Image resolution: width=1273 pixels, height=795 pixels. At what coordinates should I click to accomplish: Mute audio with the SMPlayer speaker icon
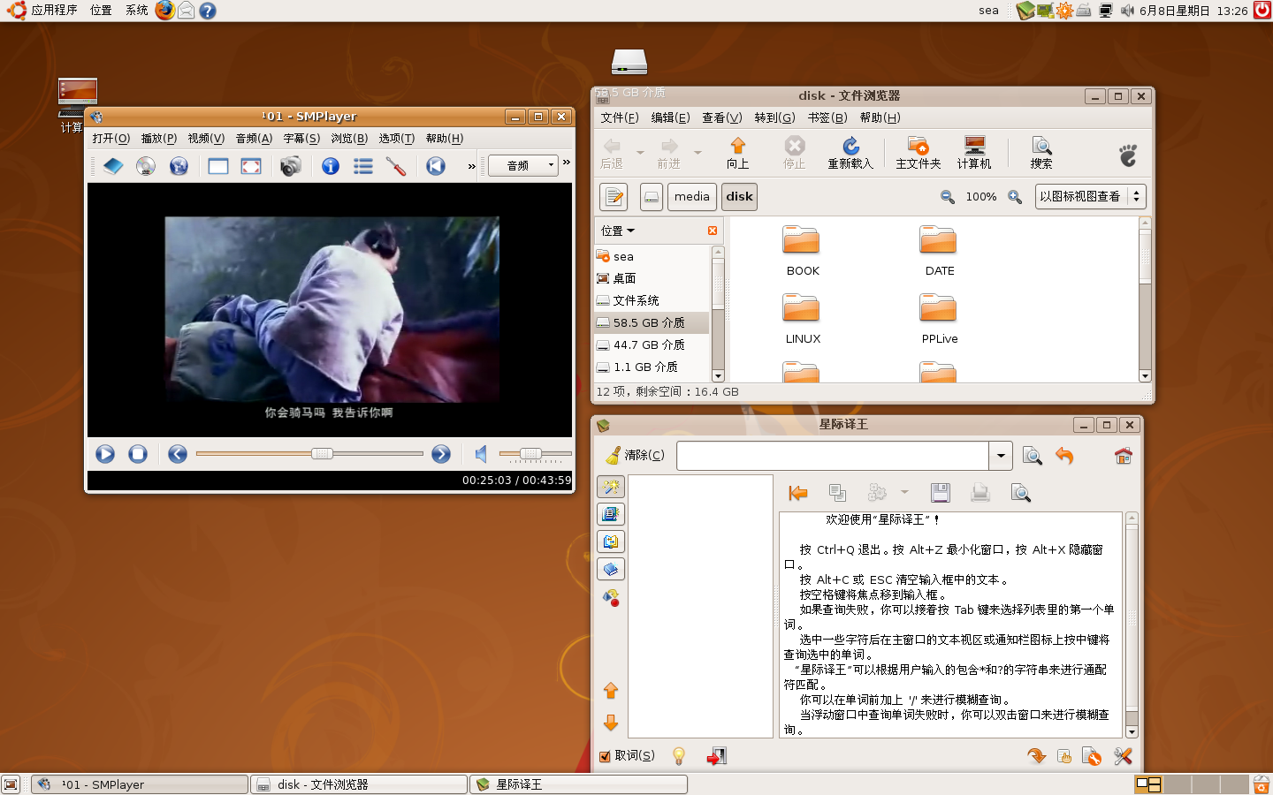click(481, 454)
